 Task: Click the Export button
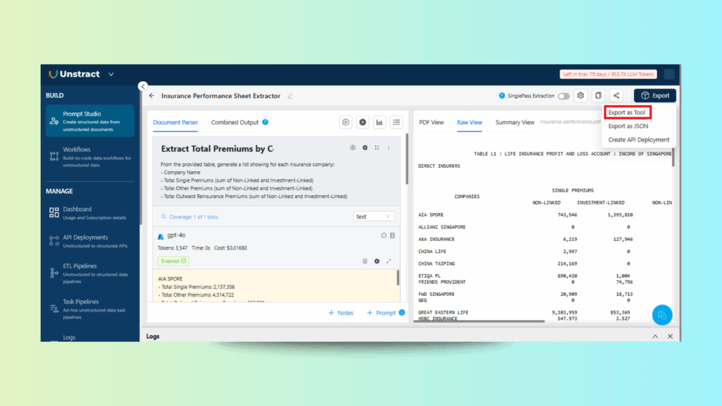coord(655,96)
